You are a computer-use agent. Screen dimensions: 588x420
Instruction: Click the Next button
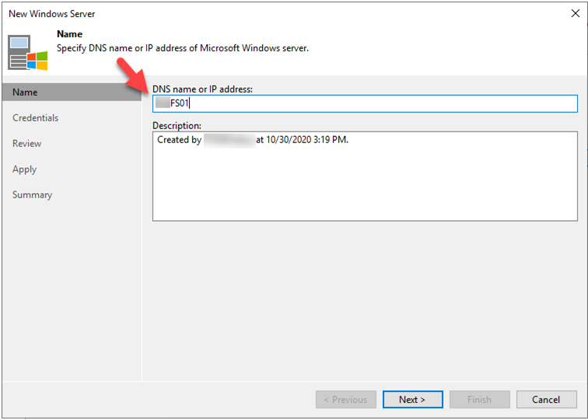click(412, 399)
